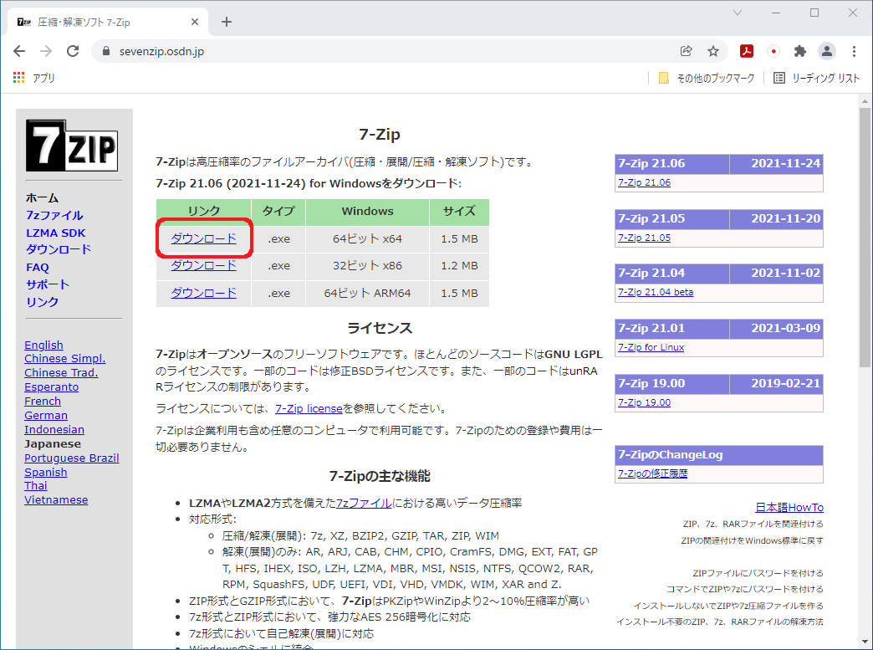873x650 pixels.
Task: Click the scrollbar up arrow
Action: pyautogui.click(x=865, y=101)
